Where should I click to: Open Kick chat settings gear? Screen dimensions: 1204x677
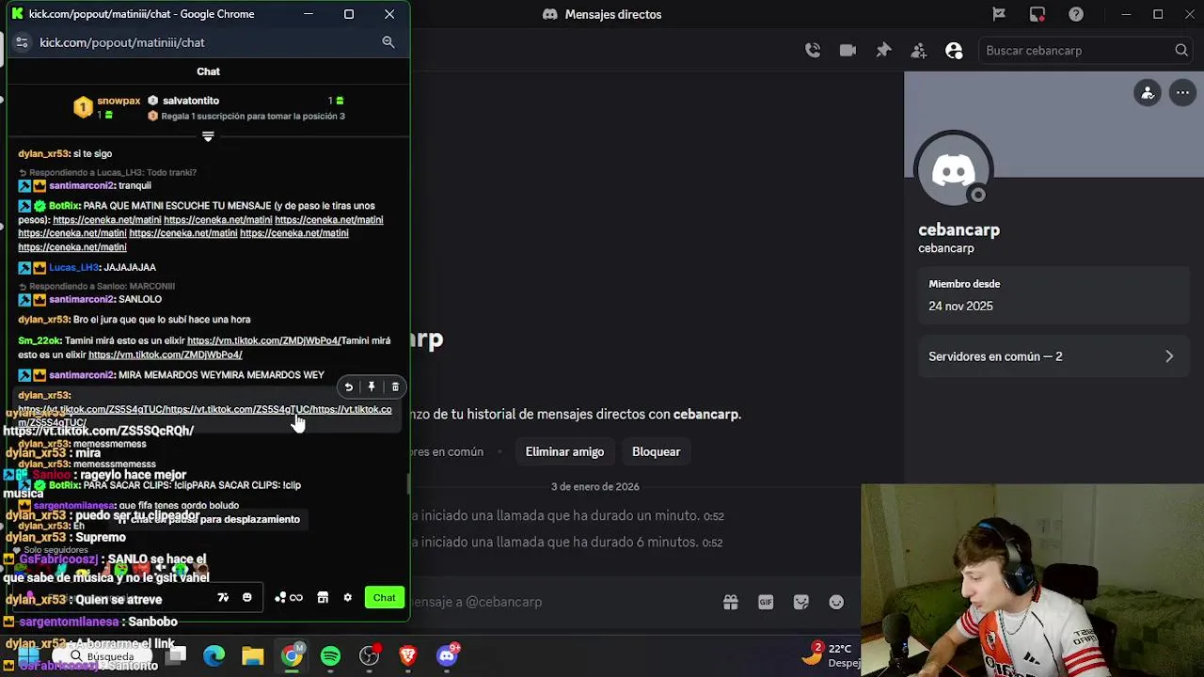(x=347, y=598)
